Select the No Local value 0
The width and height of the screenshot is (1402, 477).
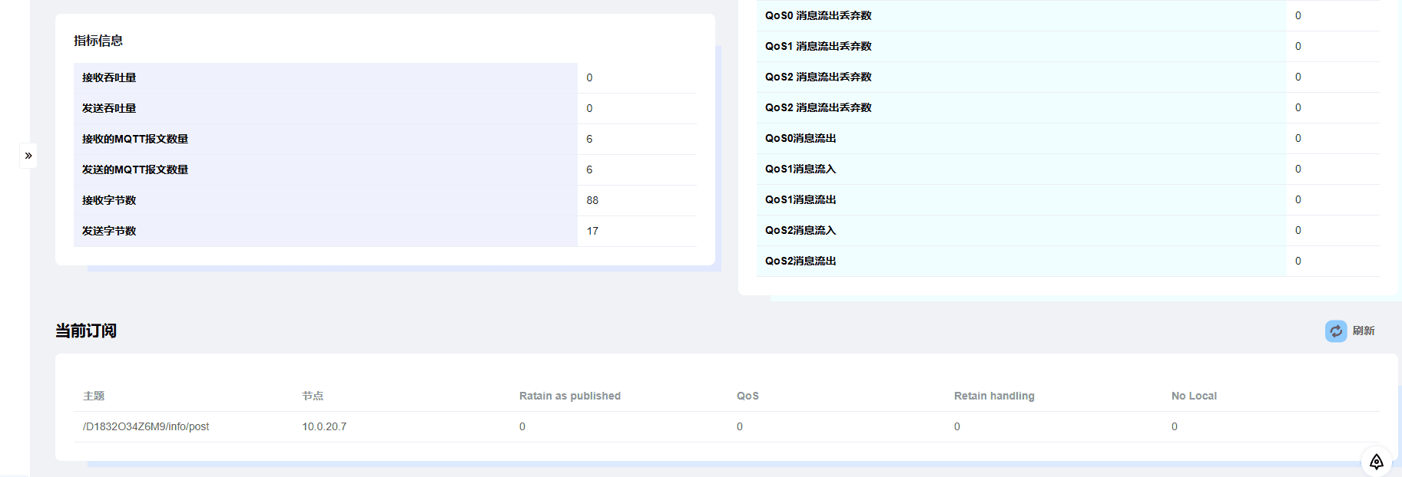point(1175,426)
